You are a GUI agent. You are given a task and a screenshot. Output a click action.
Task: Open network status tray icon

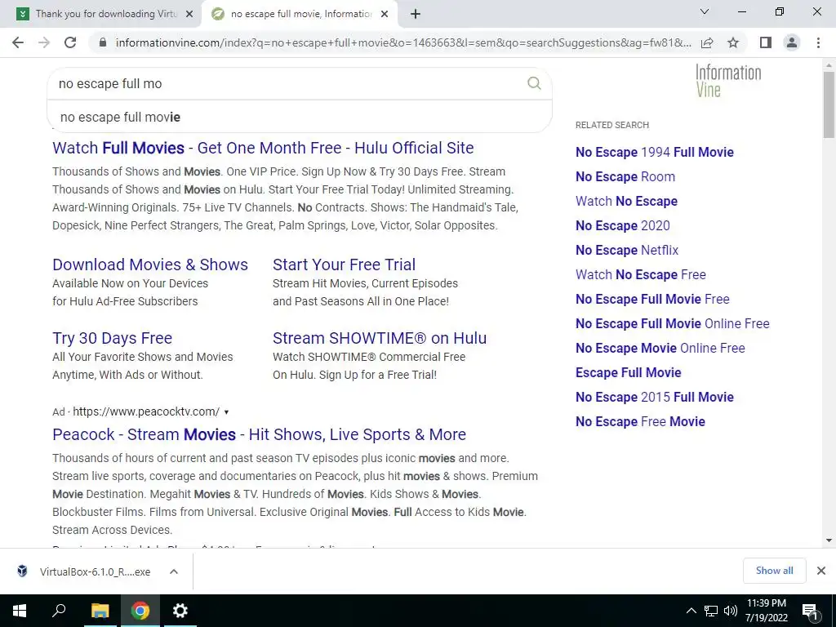click(711, 611)
